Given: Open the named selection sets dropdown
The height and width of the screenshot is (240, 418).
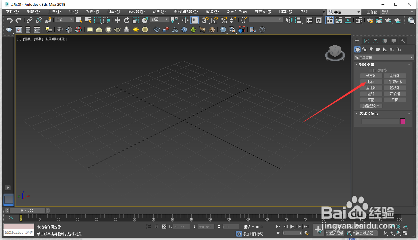Looking at the screenshot, I should pos(266,19).
